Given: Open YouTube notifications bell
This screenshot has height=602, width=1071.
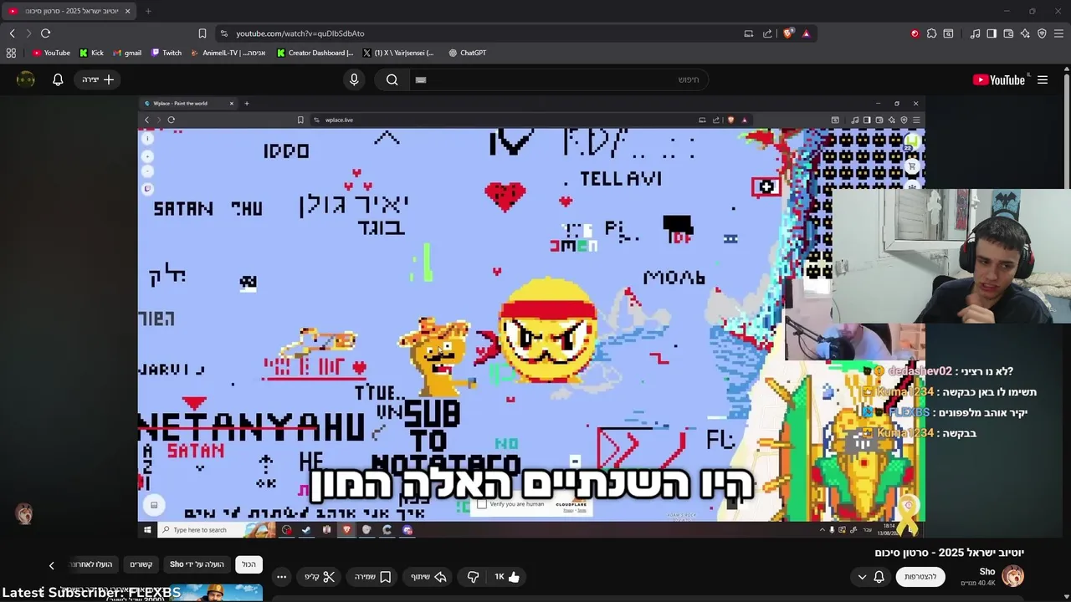Looking at the screenshot, I should click(58, 79).
